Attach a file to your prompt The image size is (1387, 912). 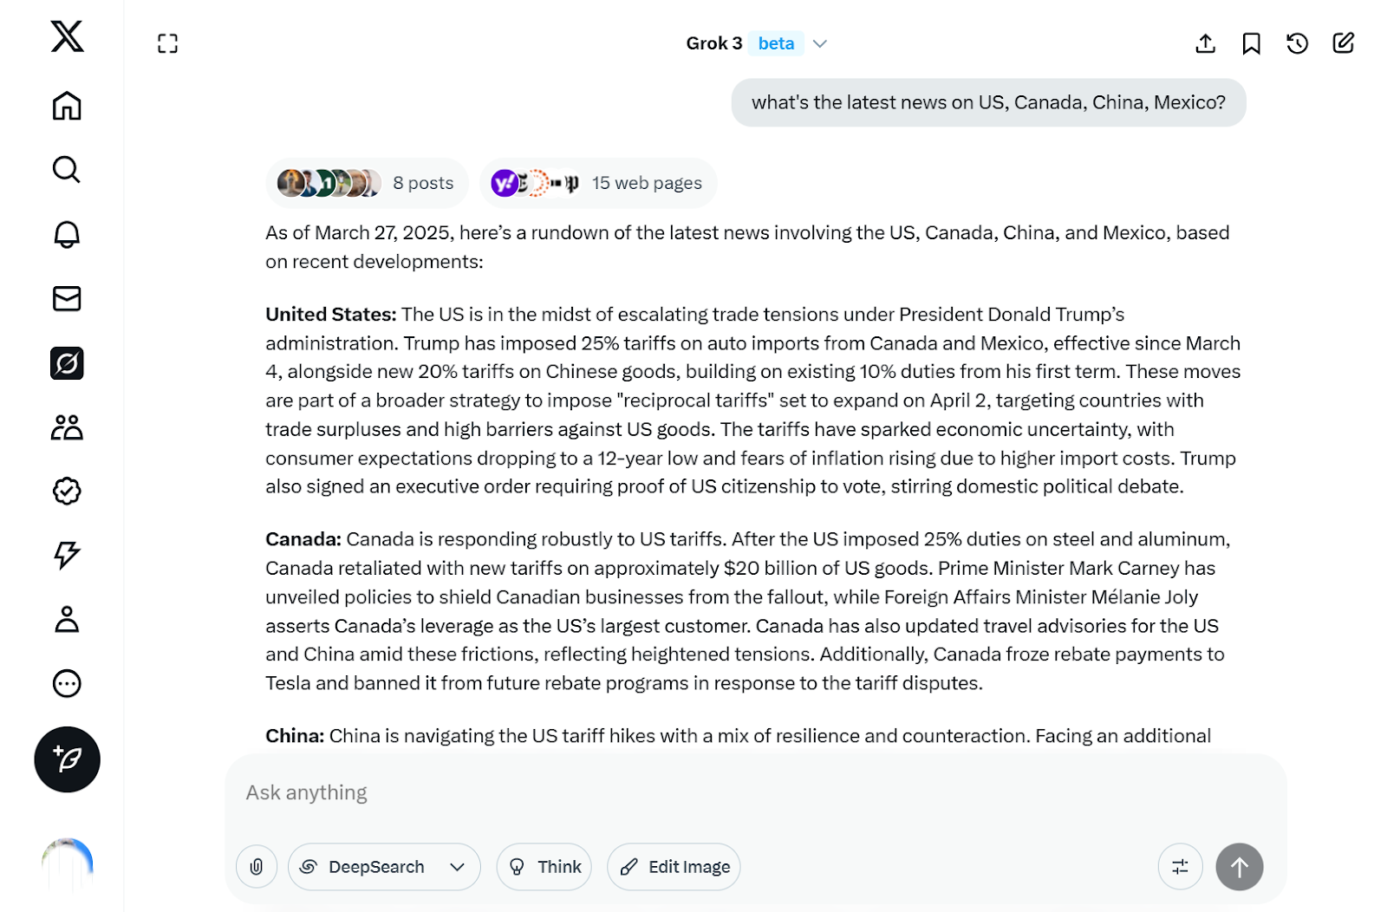(256, 866)
